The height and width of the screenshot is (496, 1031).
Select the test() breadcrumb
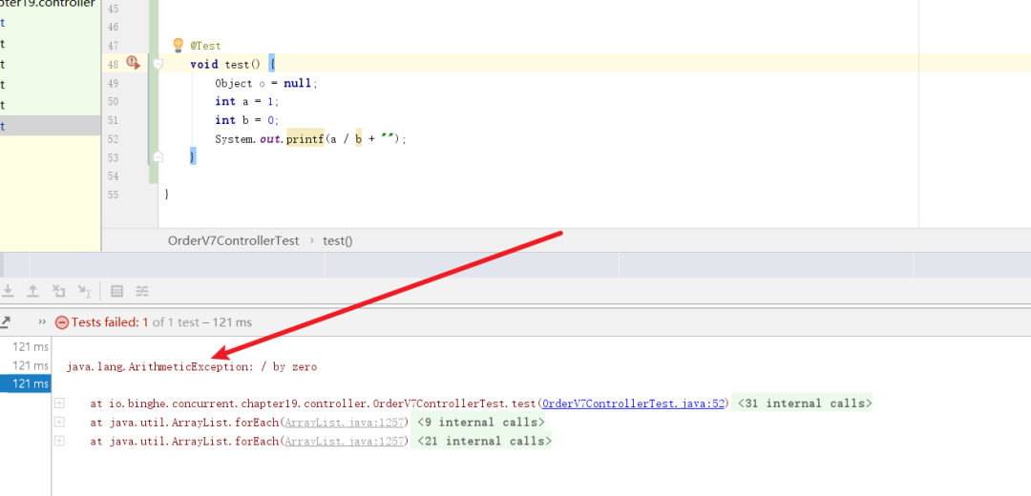[338, 240]
